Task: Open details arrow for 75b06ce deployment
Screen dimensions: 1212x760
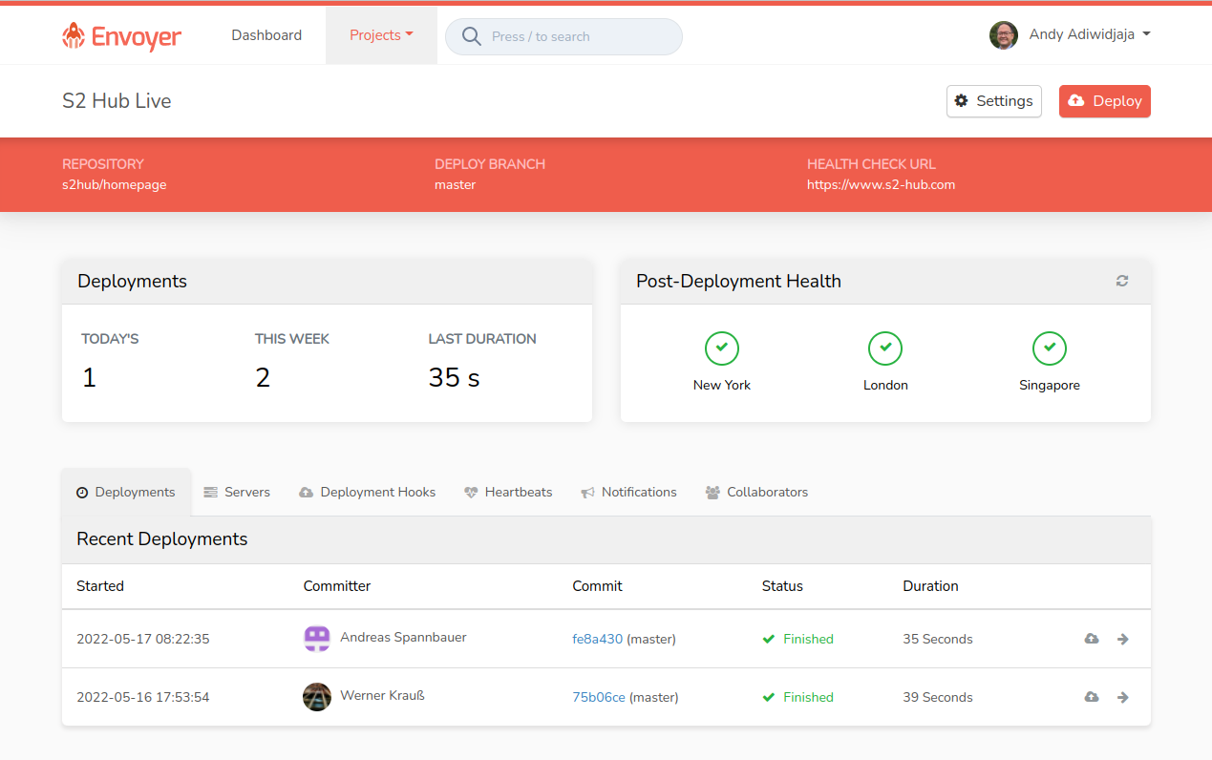Action: 1123,697
